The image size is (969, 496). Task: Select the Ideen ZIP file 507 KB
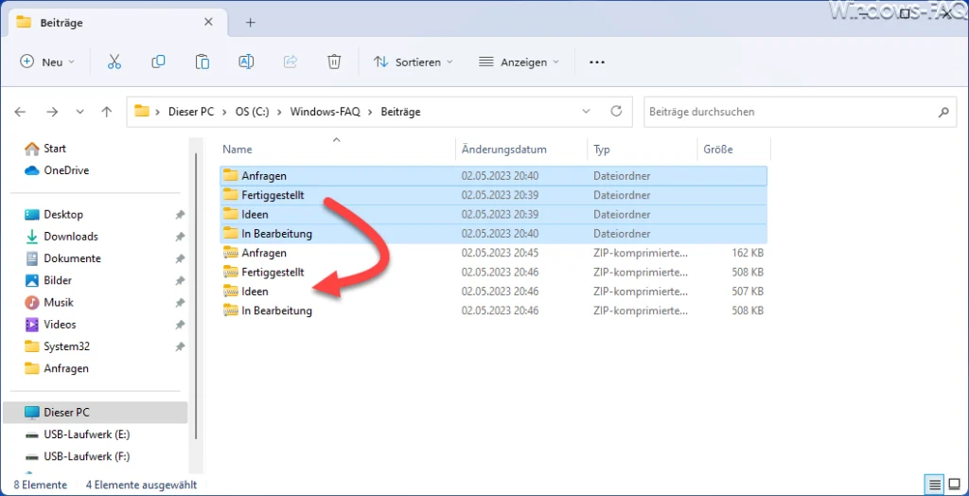(x=493, y=292)
